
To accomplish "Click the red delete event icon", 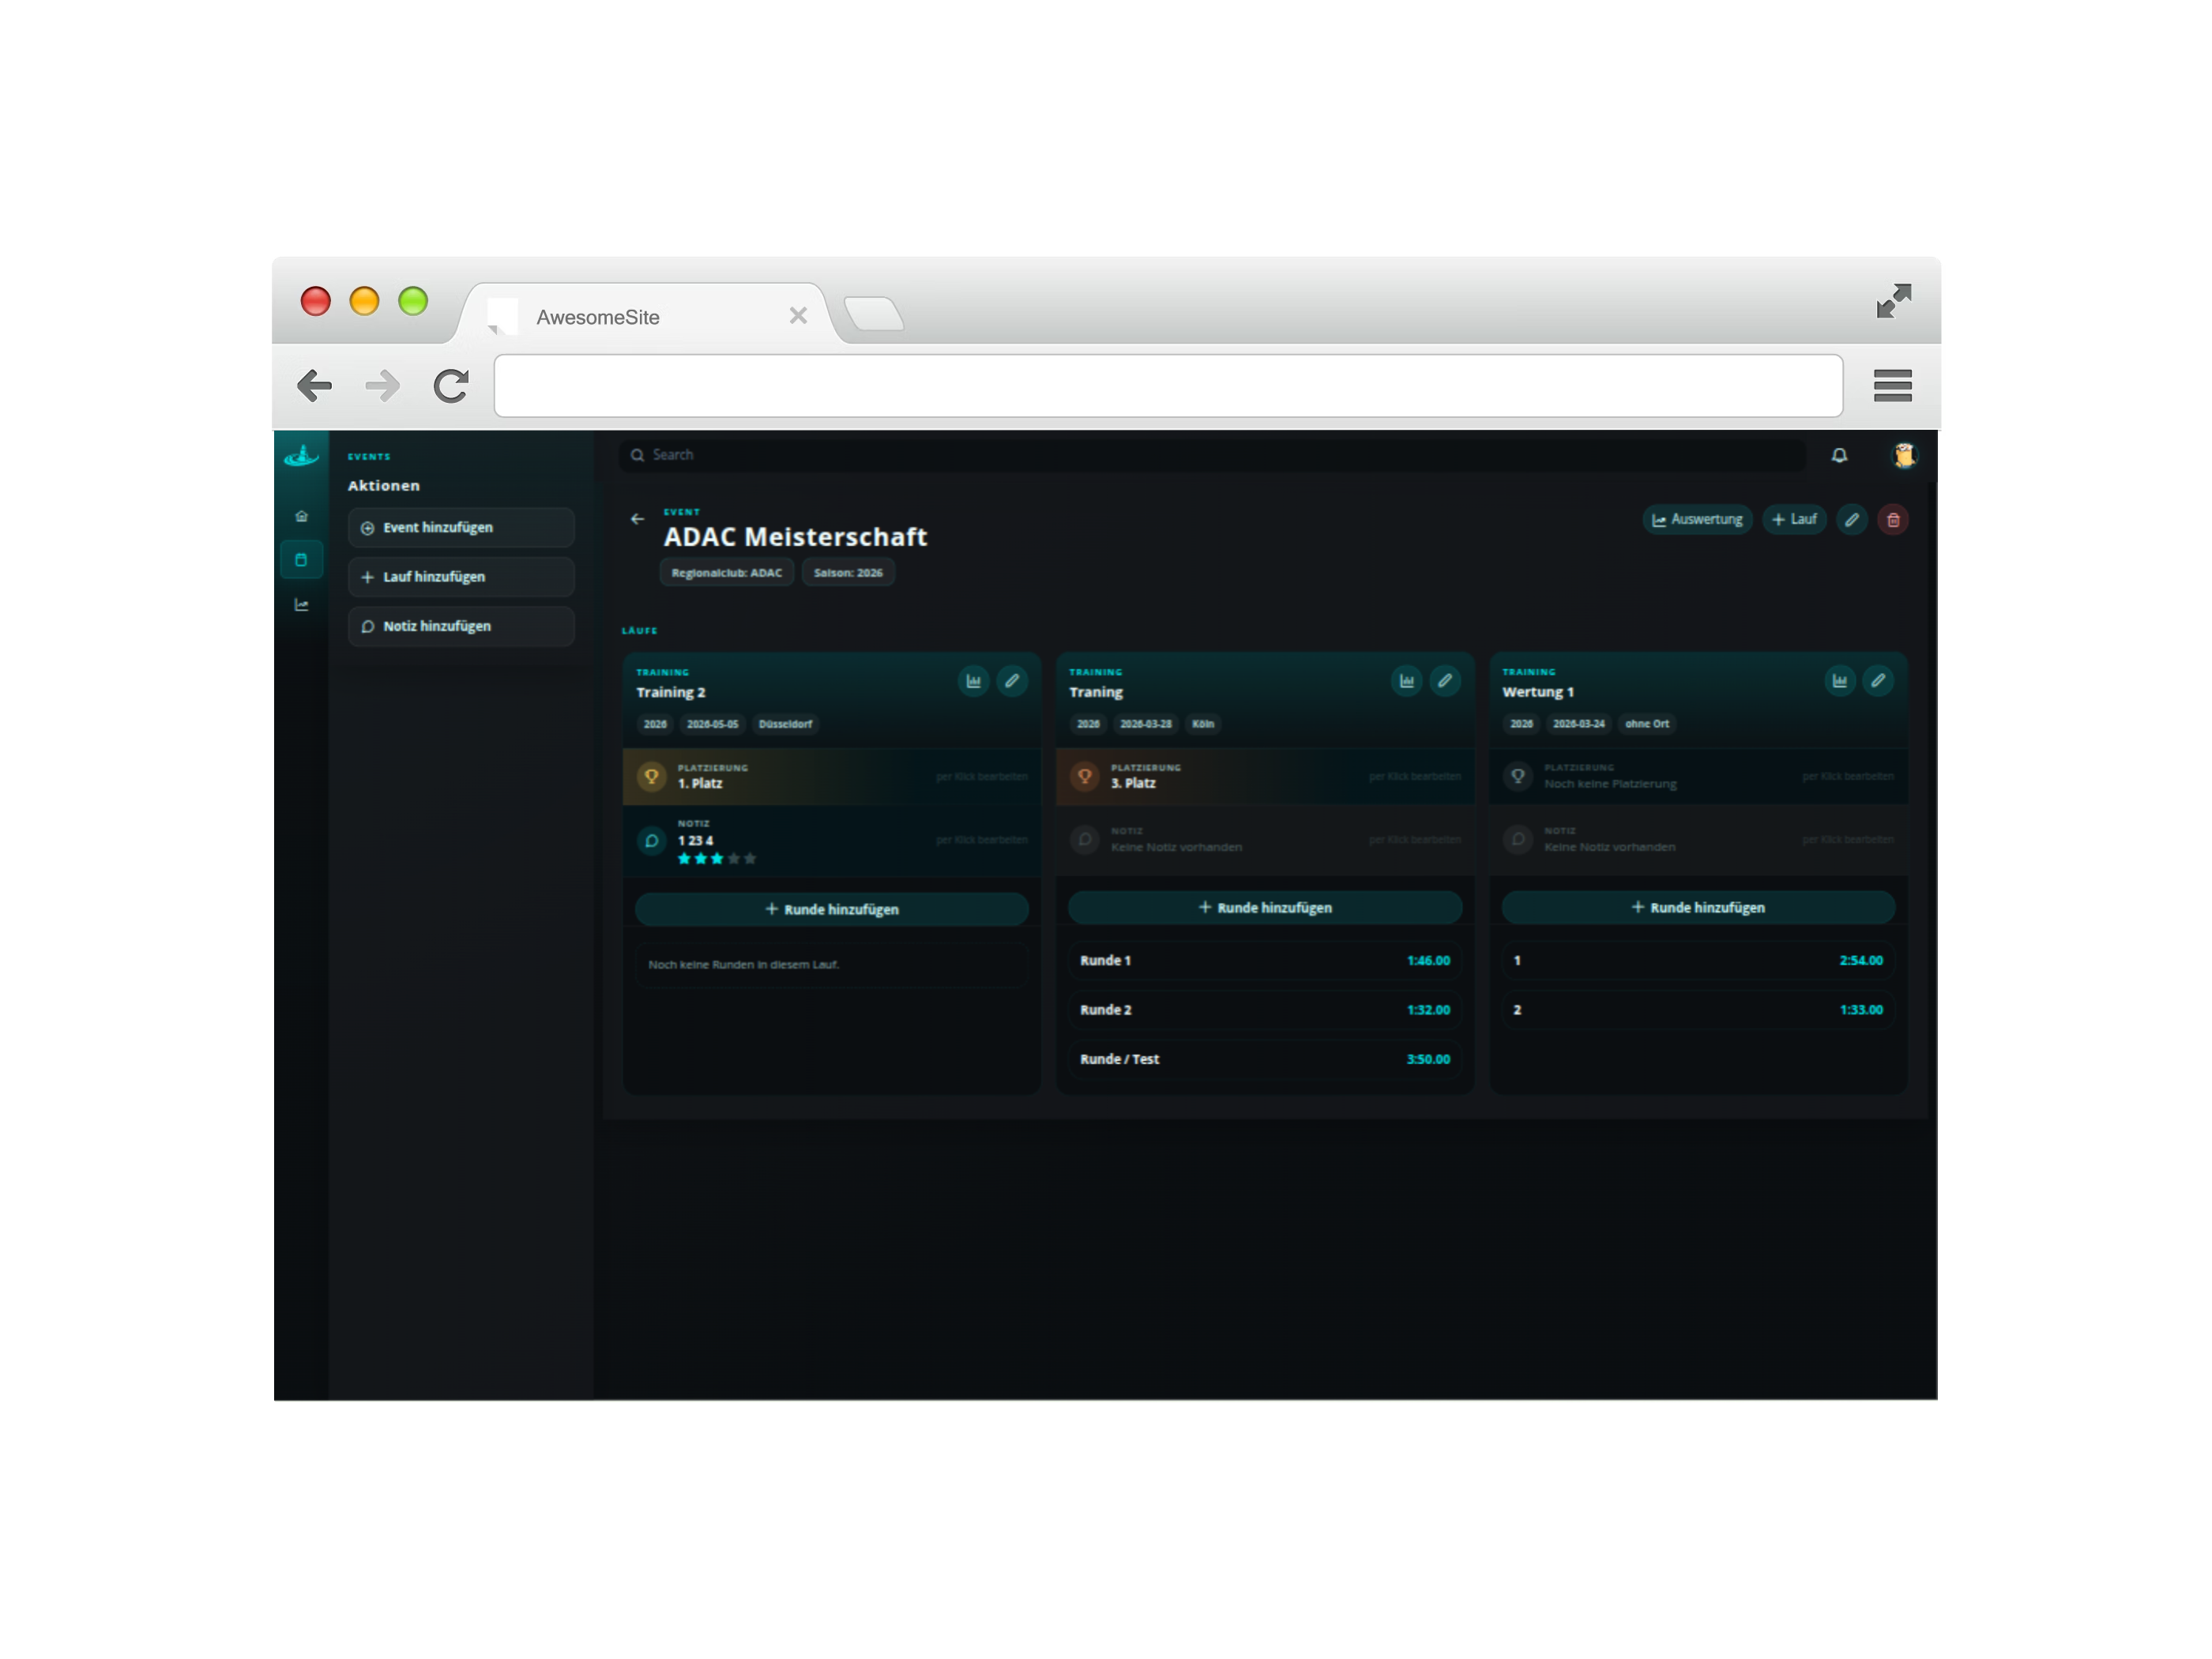I will 1893,520.
